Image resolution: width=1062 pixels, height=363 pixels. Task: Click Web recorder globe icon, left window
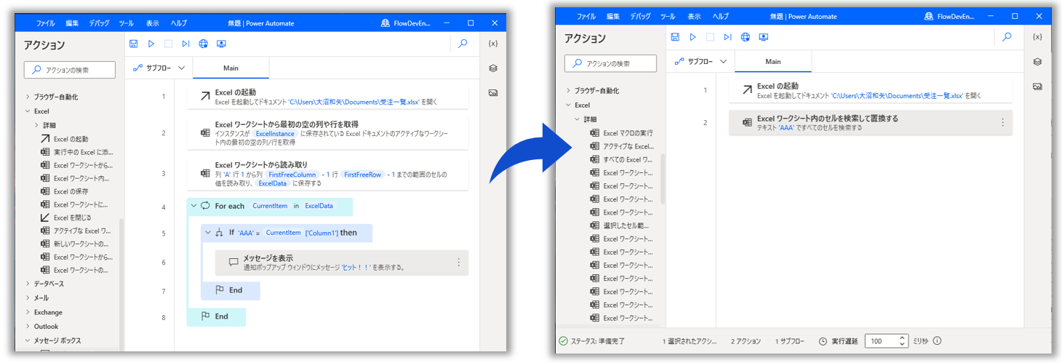click(204, 44)
